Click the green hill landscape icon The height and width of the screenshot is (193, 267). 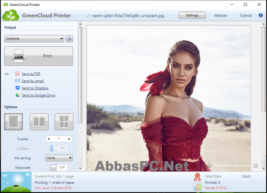(16, 182)
